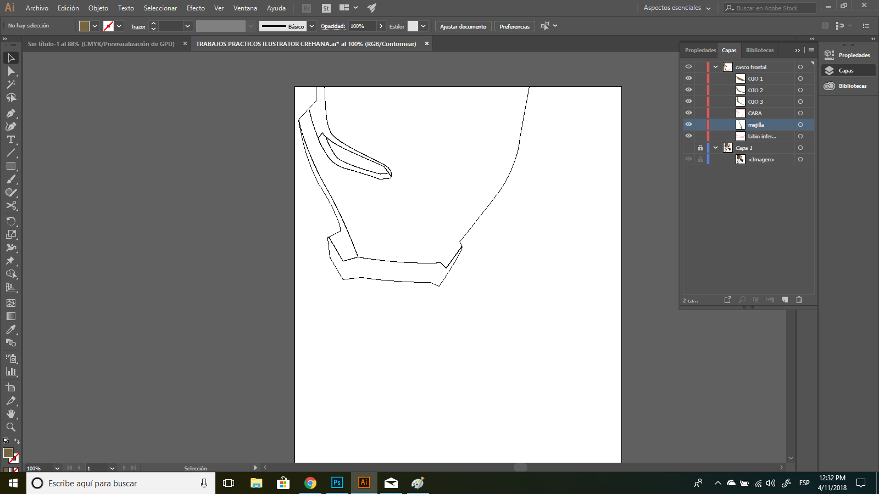Switch to the Propiedades panel tab
Screen dimensions: 879x494
click(700, 50)
